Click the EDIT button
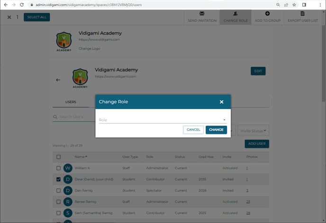326x223 pixels. click(258, 71)
